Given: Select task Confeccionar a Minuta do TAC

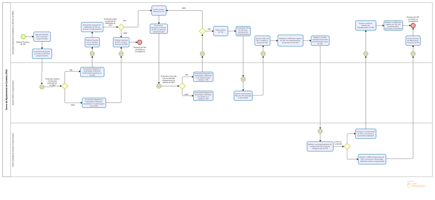Looking at the screenshot, I should [x=159, y=11].
